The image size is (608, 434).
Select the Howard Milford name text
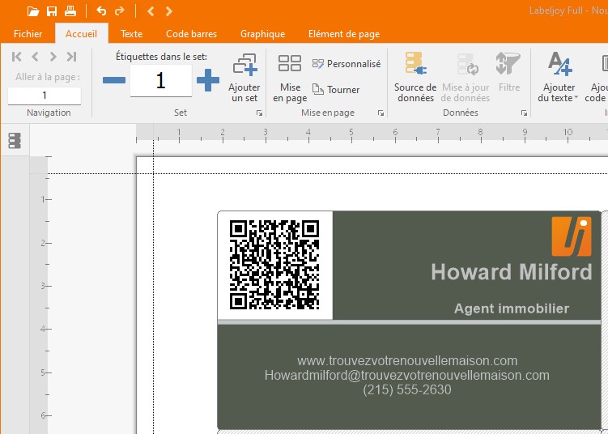[512, 272]
